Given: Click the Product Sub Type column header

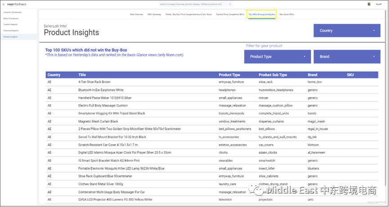Looking at the screenshot, I should [273, 75].
